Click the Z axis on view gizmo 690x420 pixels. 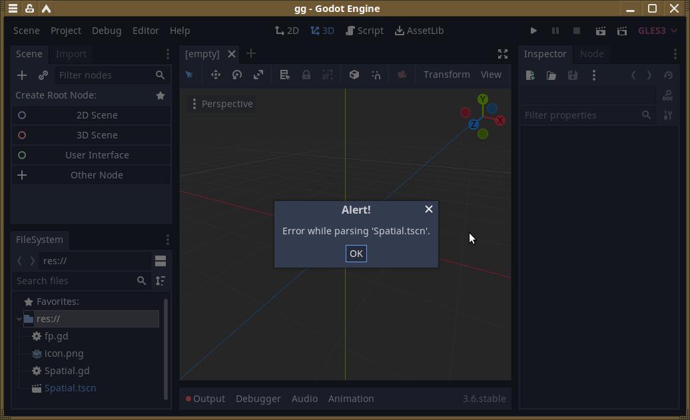473,124
